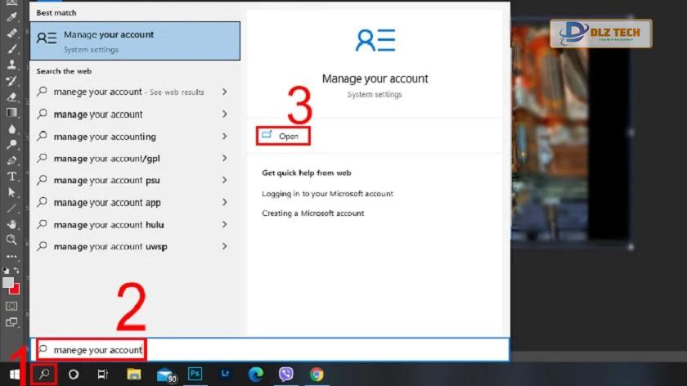This screenshot has height=386, width=687.
Task: Select the Healing Brush tool
Action: pyautogui.click(x=11, y=33)
